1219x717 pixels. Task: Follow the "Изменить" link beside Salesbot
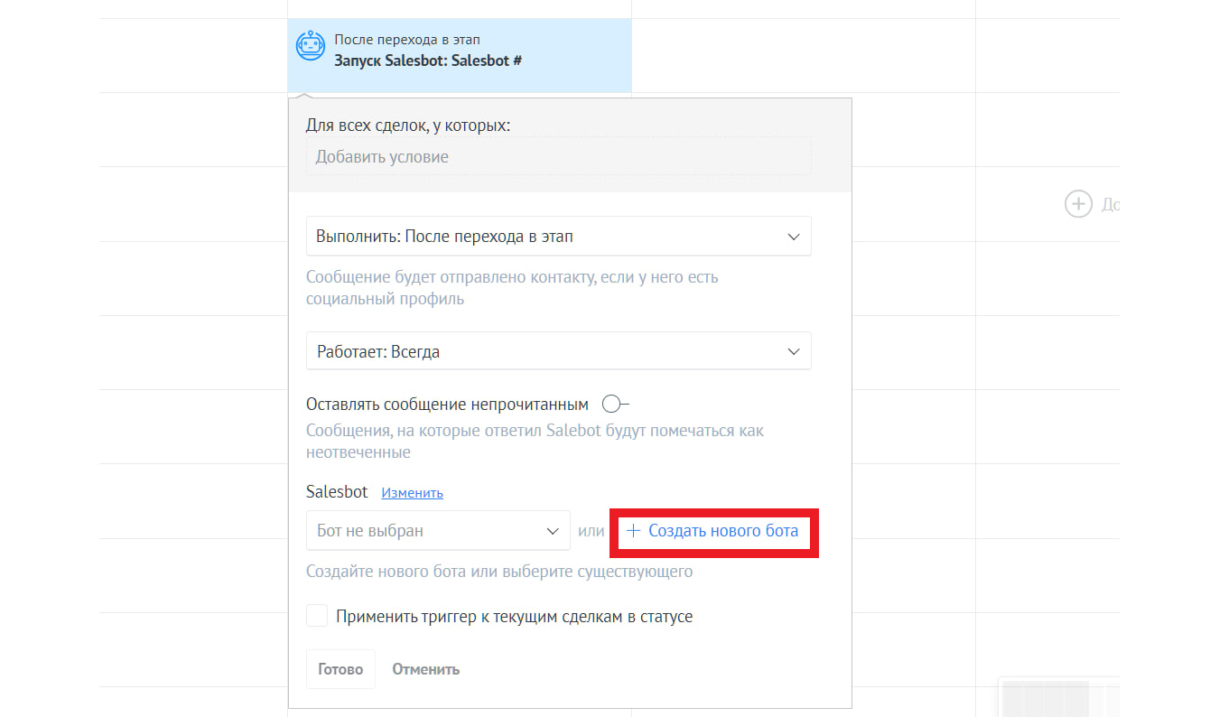click(x=412, y=493)
